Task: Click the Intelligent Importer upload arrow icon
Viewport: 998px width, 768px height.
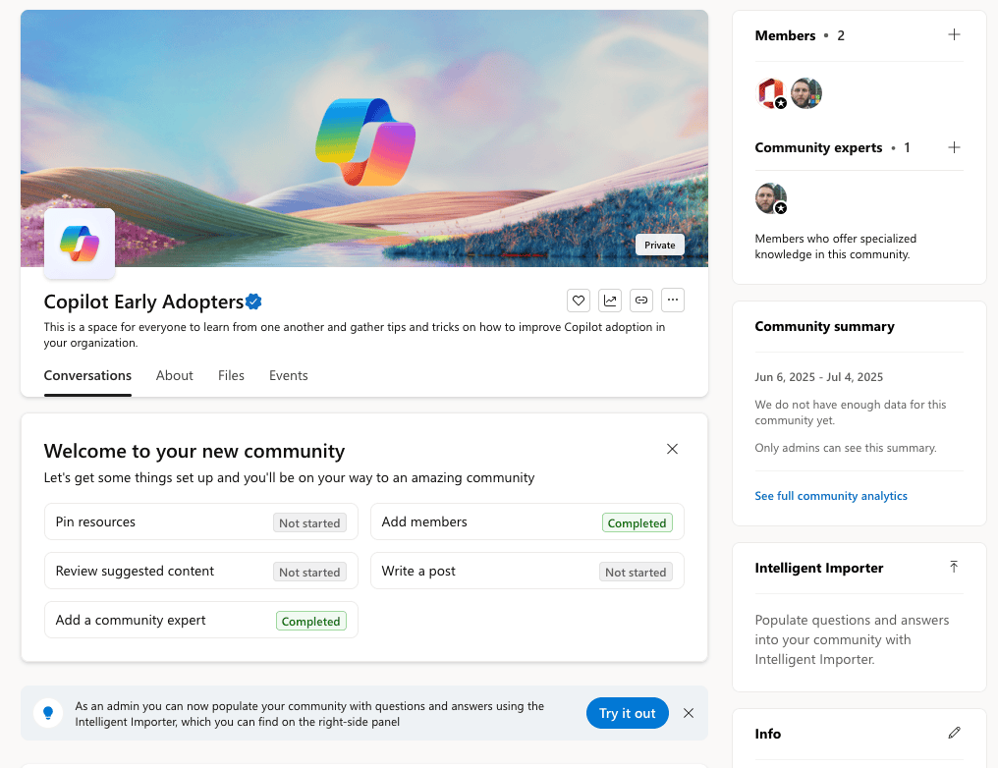Action: click(x=954, y=567)
